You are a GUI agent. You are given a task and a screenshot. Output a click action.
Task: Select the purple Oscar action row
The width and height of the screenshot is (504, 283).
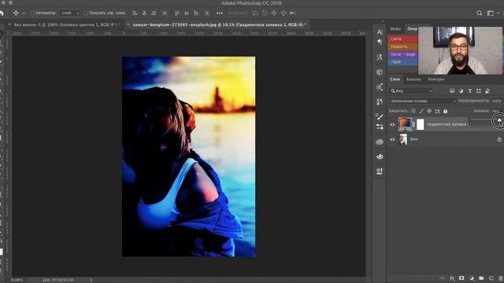402,54
